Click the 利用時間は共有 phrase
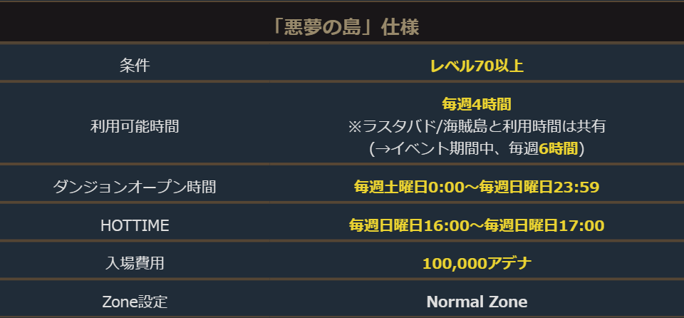Screen dimensions: 684x318 [553, 126]
